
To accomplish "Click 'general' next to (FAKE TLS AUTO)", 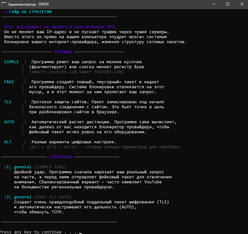I will pos(23,197).
